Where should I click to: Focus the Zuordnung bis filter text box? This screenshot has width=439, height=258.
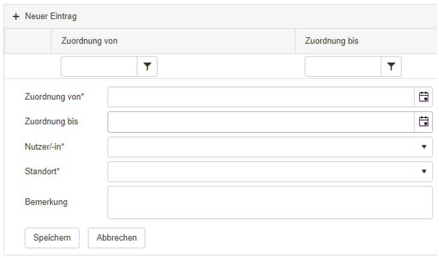(343, 67)
